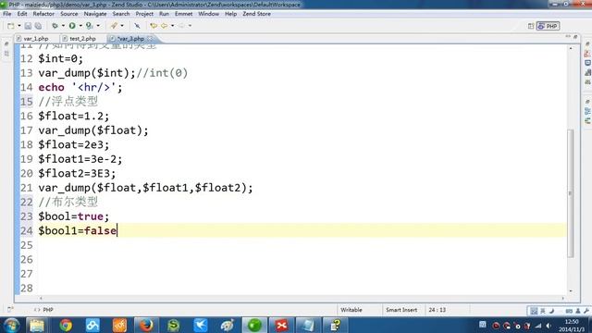Click the vertical scrollbar thumb
The height and width of the screenshot is (333, 592).
point(571,193)
